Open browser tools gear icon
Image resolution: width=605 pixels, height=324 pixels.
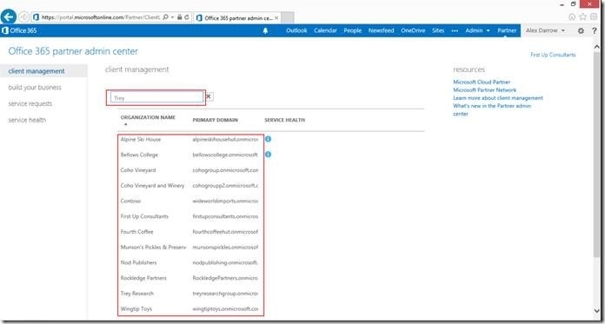coord(594,17)
